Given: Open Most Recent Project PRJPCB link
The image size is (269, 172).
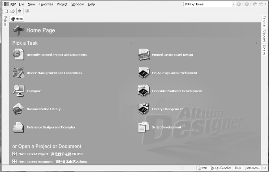Looking at the screenshot, I should [51, 154].
